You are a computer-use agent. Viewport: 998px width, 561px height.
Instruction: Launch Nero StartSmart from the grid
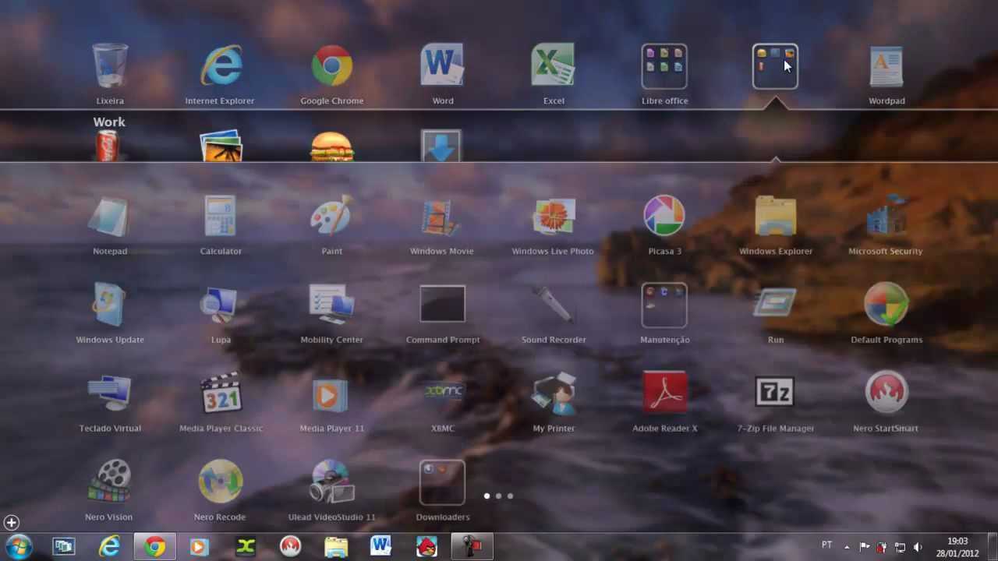point(887,393)
